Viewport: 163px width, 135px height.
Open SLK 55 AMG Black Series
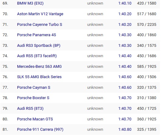point(39,77)
